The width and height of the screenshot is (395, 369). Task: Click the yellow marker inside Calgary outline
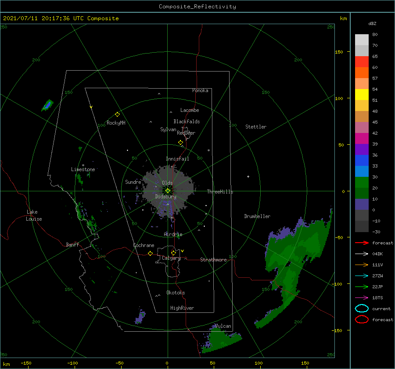pos(173,253)
